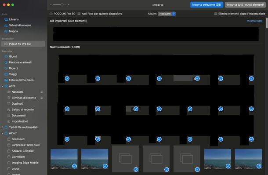Click the plus icon of the zoom slider
This screenshot has width=268, height=175.
pyautogui.click(x=69, y=5)
